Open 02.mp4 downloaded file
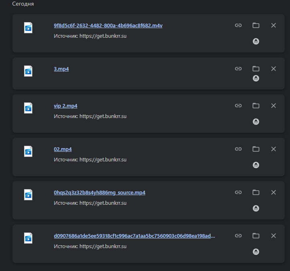The height and width of the screenshot is (271, 290). pos(63,149)
